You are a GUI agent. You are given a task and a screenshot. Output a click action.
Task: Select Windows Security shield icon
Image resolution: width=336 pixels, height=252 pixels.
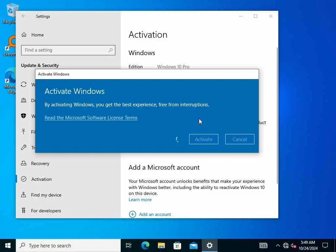pos(24,116)
